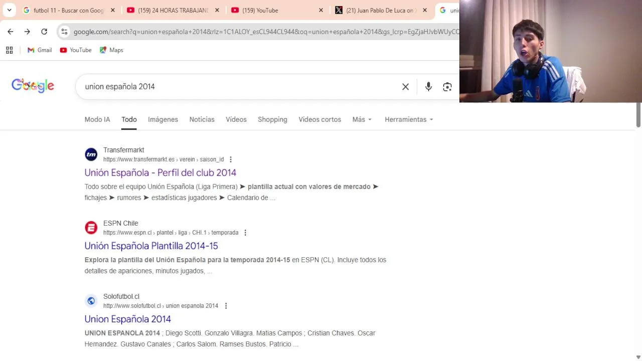Start voice search with microphone icon
642x361 pixels.
pyautogui.click(x=428, y=87)
